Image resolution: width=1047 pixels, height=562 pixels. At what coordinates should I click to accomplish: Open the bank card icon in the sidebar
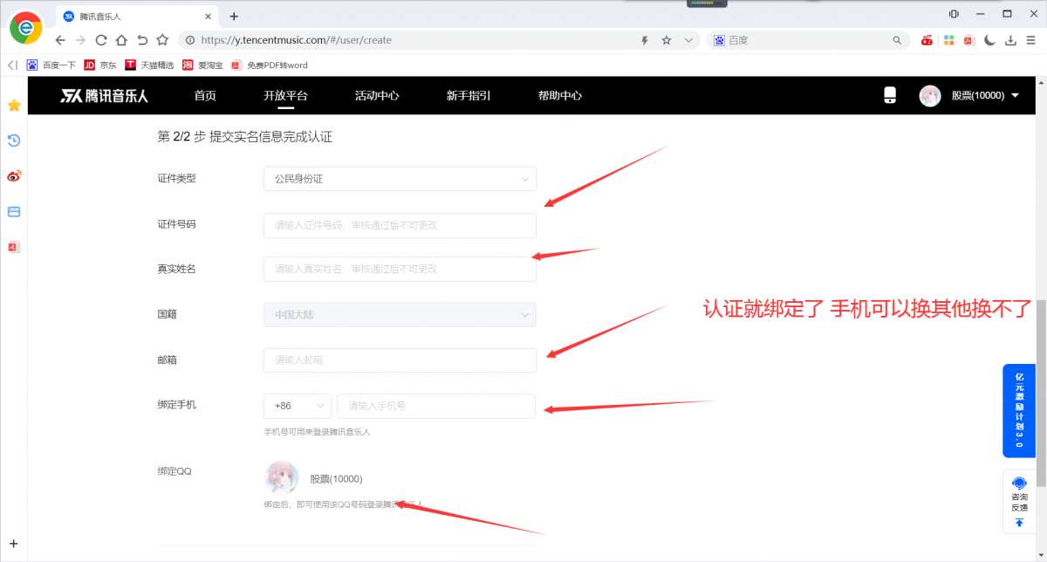pos(12,210)
